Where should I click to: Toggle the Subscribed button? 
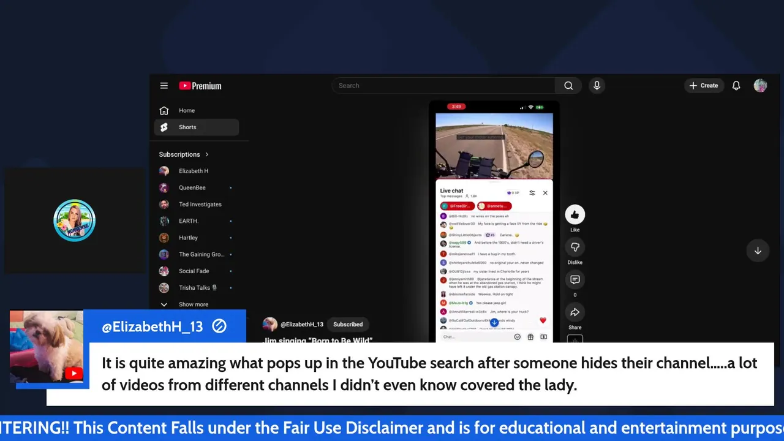348,325
